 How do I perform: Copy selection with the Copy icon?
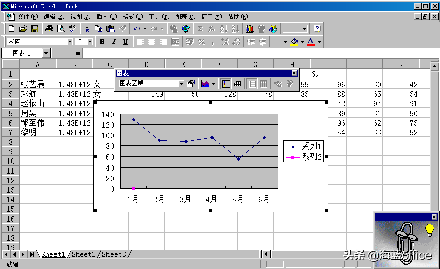98,29
